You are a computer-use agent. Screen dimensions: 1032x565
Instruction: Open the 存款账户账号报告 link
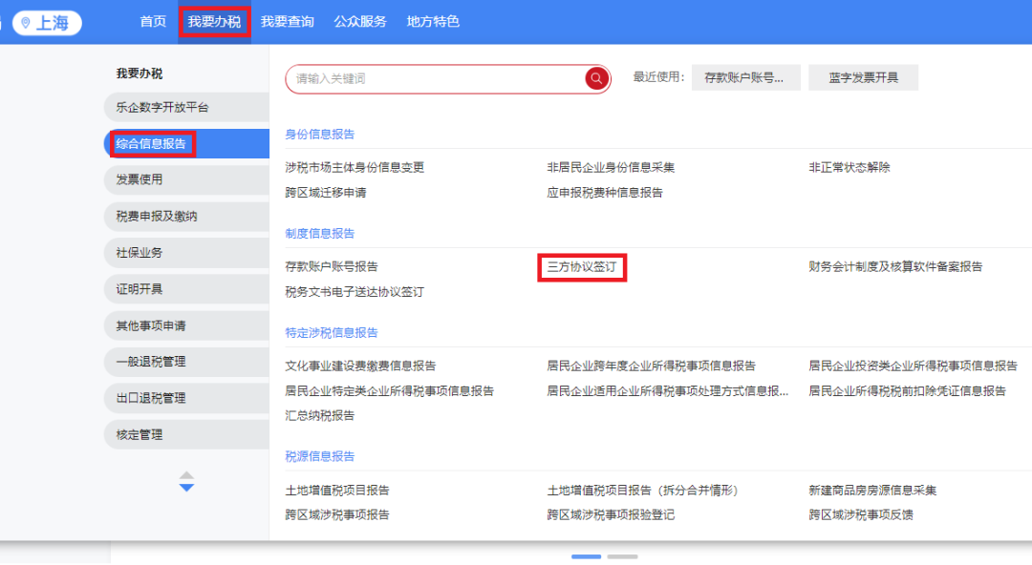click(x=332, y=267)
